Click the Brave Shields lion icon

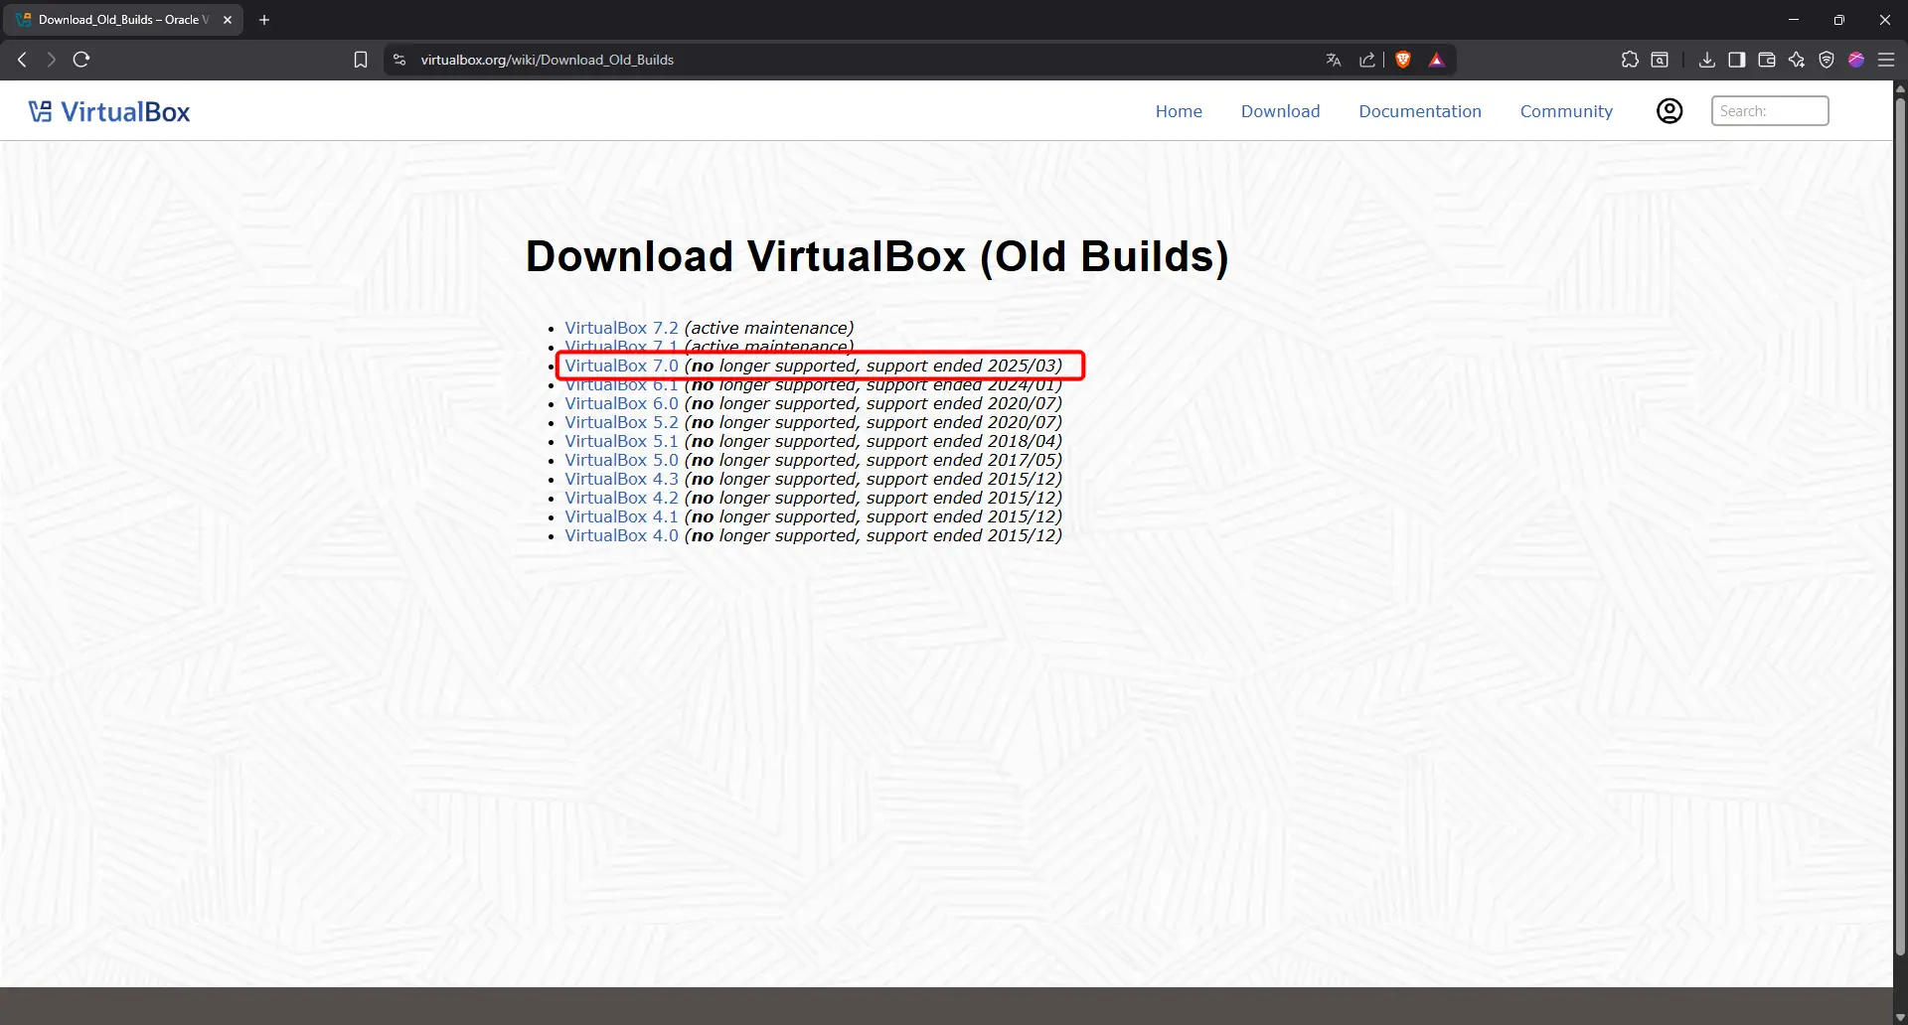(1403, 60)
